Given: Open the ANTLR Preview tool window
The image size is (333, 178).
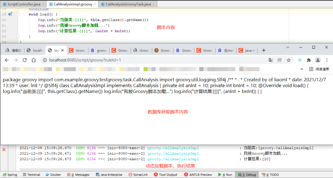Looking at the screenshot, I should coord(198,175).
